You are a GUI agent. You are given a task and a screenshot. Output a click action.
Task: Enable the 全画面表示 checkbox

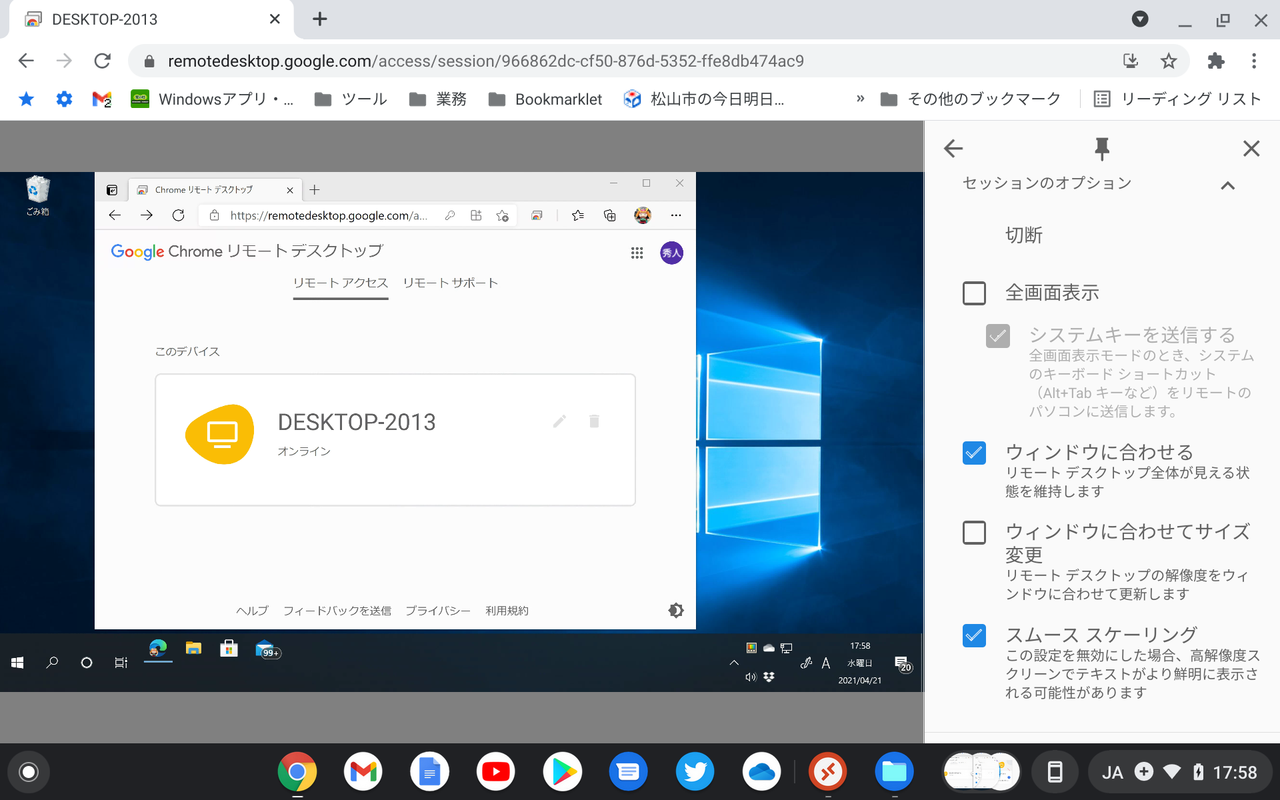974,293
